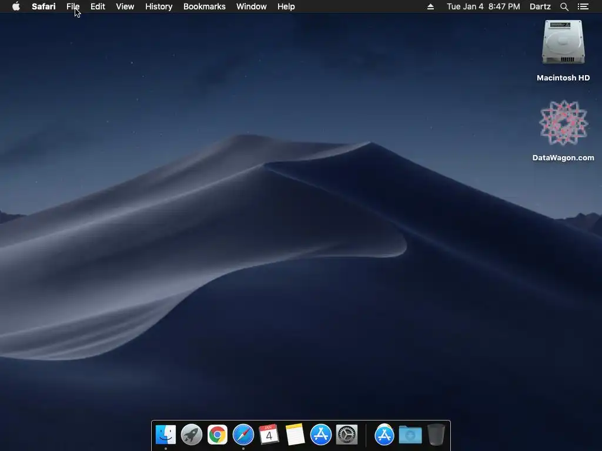The image size is (602, 451).
Task: Open the File menu
Action: 73,6
